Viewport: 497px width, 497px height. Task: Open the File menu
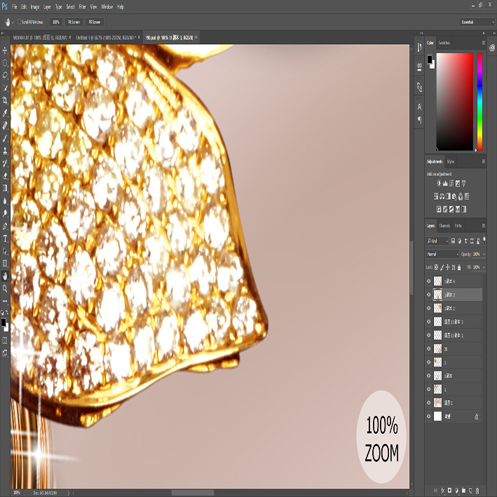(x=14, y=6)
